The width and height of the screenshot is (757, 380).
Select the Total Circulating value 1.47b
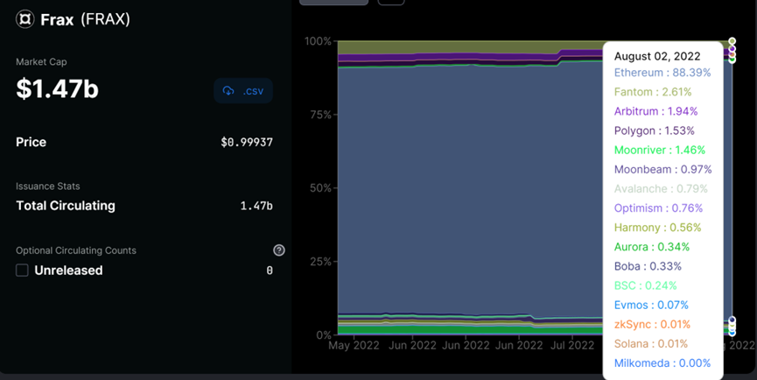[256, 206]
